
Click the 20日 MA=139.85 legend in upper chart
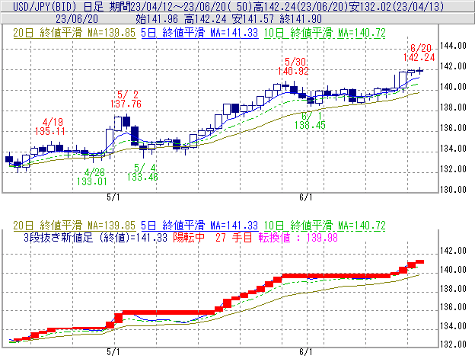[x=75, y=33]
